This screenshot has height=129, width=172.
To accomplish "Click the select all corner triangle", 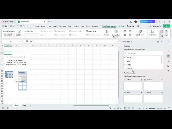I will [x=2, y=45].
